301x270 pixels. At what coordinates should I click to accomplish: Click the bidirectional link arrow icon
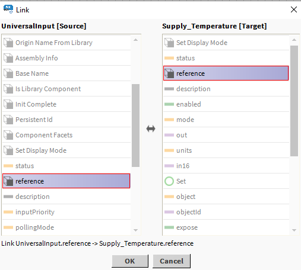(x=151, y=129)
